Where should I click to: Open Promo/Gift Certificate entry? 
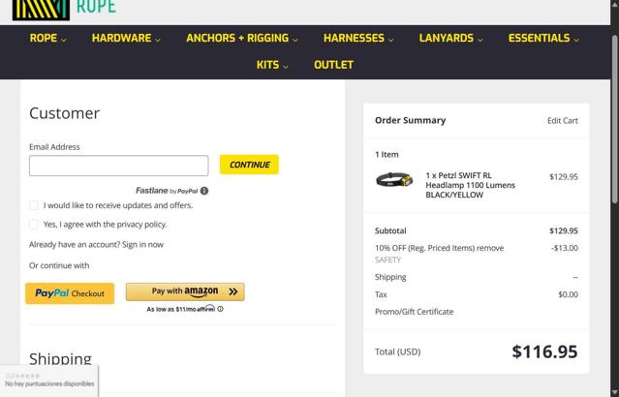click(414, 312)
